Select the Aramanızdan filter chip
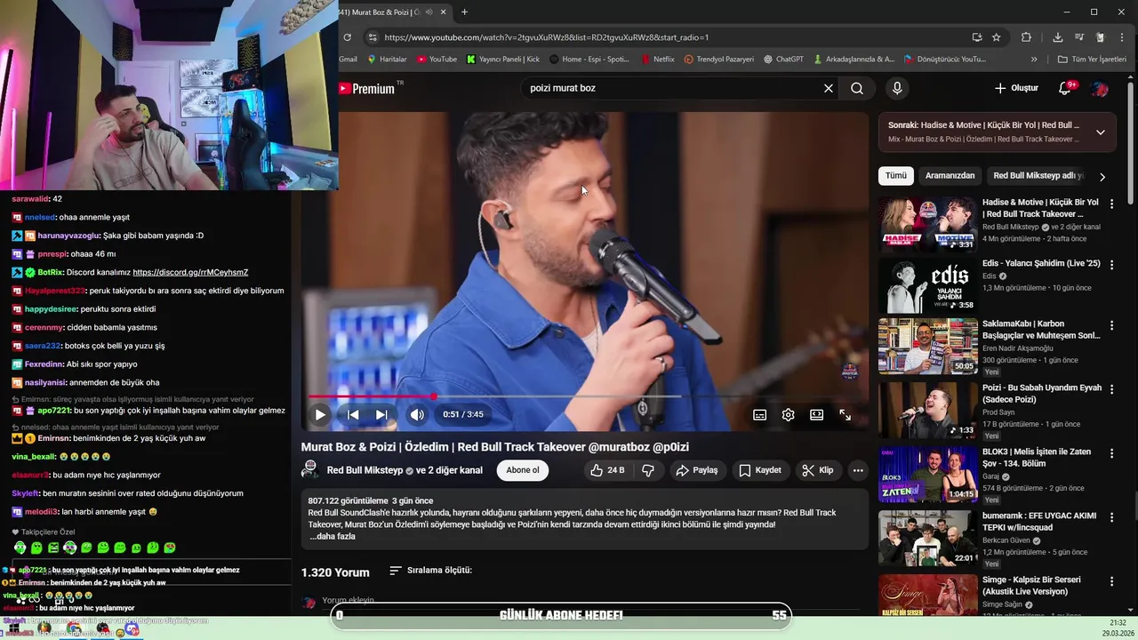Image resolution: width=1138 pixels, height=640 pixels. [950, 176]
